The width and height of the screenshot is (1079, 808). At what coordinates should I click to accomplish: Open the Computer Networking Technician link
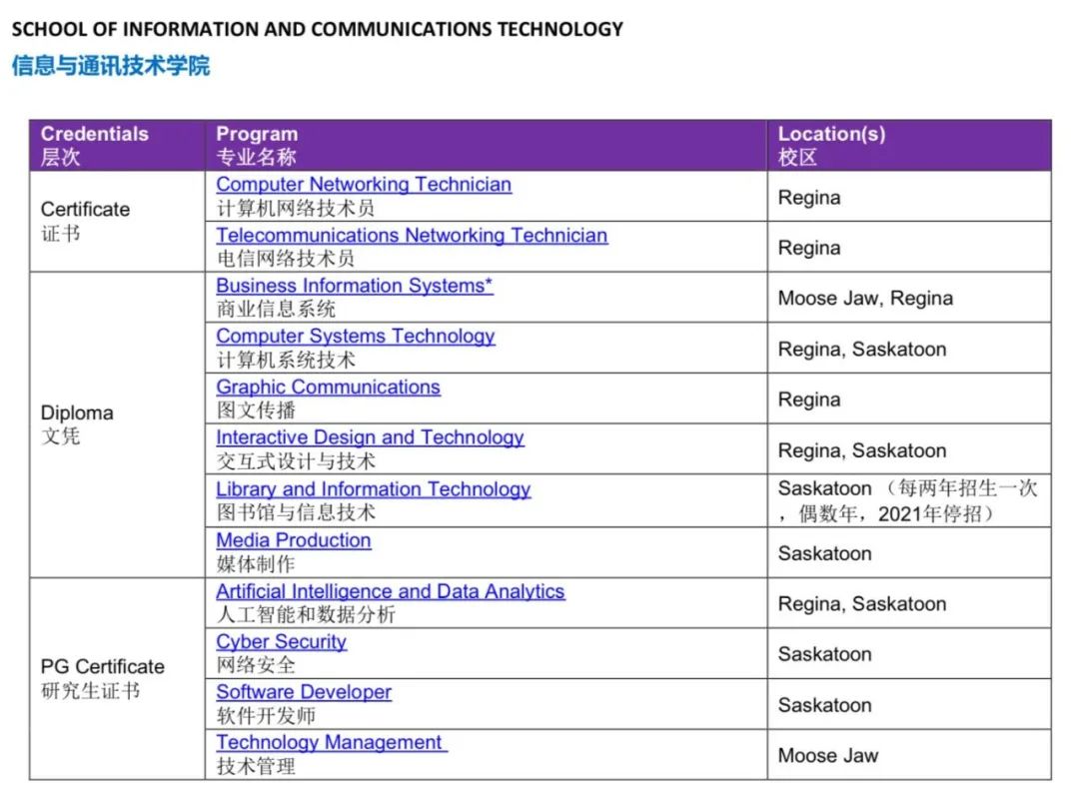[364, 185]
